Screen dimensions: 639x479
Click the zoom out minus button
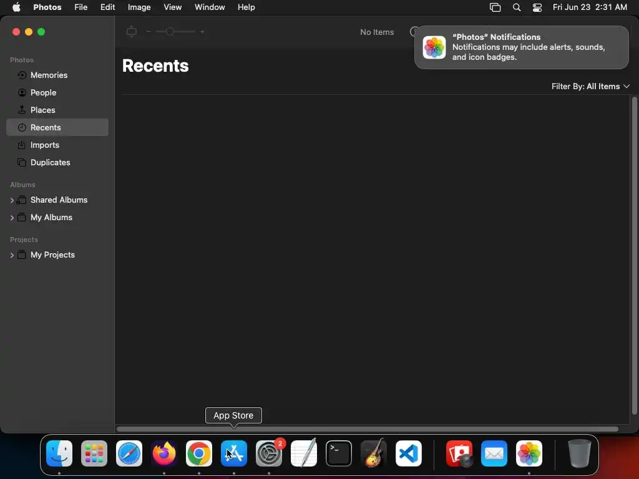tap(149, 32)
